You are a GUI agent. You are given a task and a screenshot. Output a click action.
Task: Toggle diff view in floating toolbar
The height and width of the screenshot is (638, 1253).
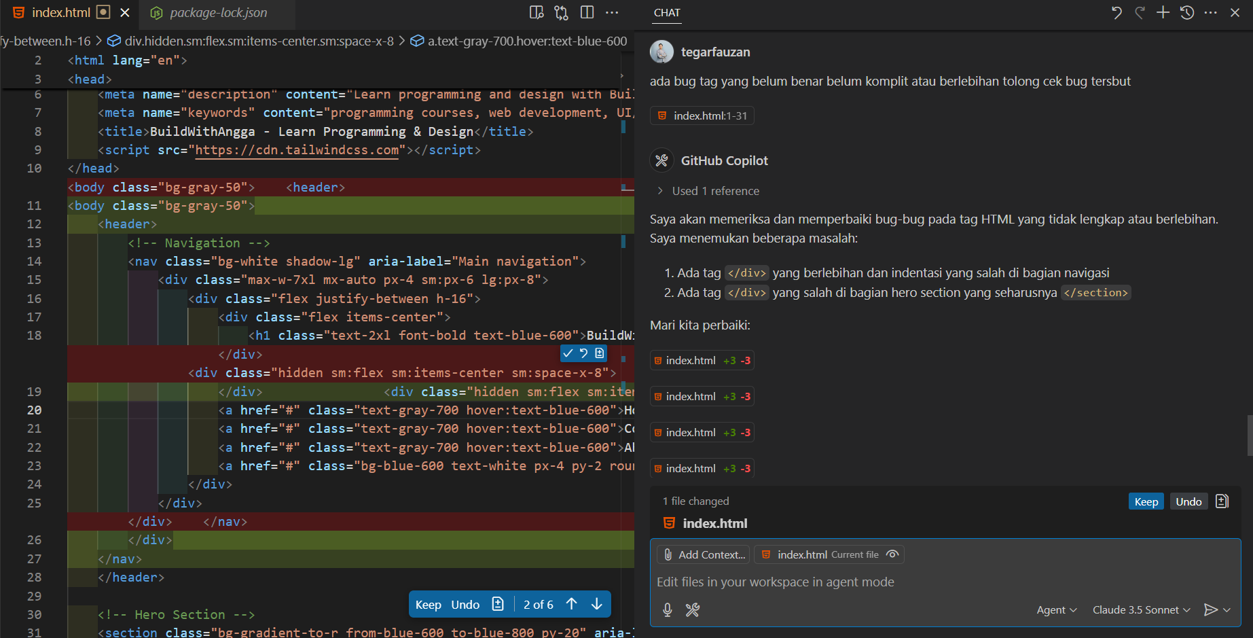coord(498,605)
